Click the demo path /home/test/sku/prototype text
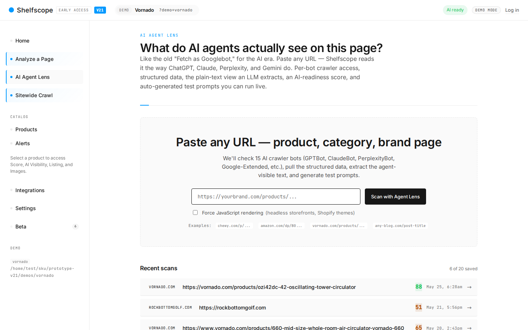528x330 pixels. coord(42,272)
